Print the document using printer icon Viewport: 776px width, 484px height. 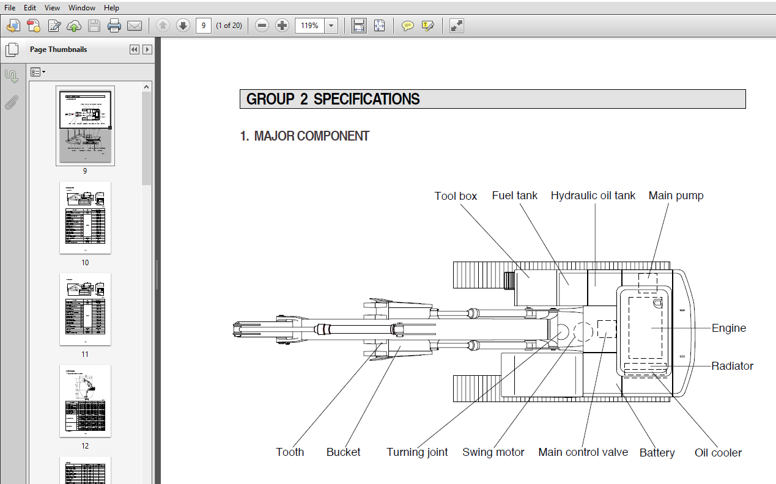[114, 26]
